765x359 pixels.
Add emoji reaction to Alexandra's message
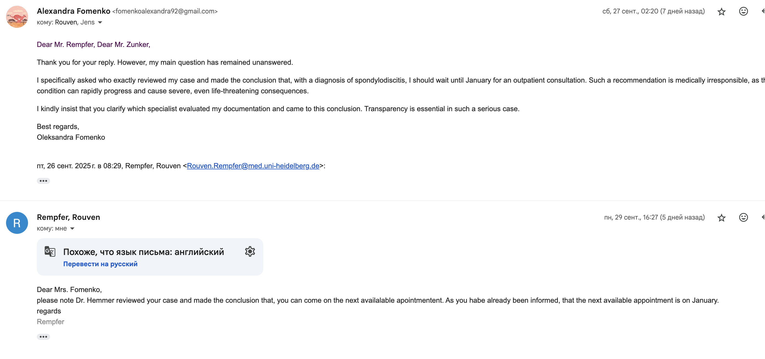(743, 11)
